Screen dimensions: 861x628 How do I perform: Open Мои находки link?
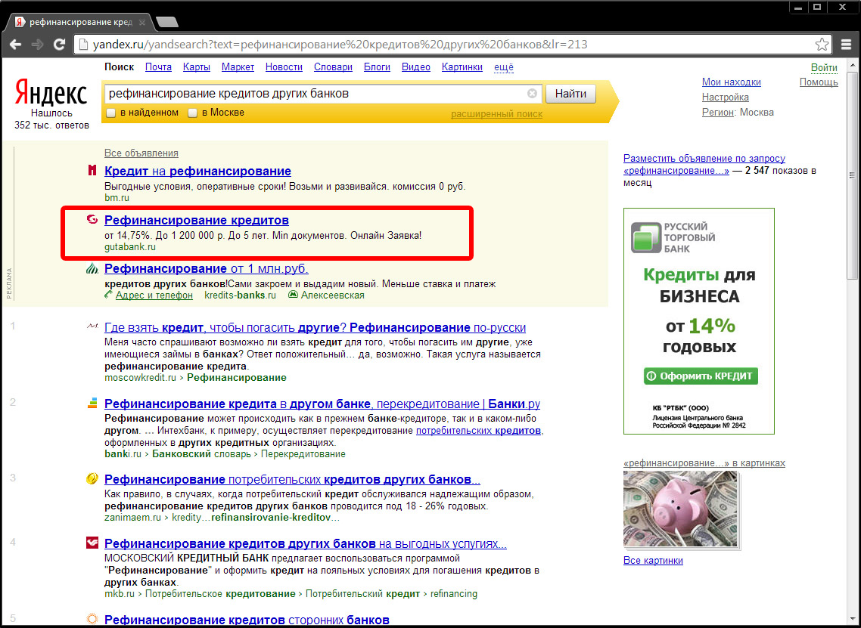tap(732, 82)
